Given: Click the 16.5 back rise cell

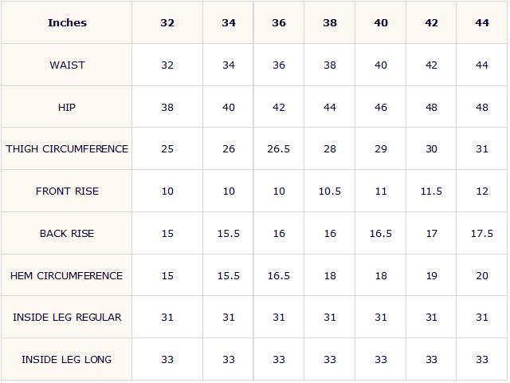Looking at the screenshot, I should (x=381, y=233).
